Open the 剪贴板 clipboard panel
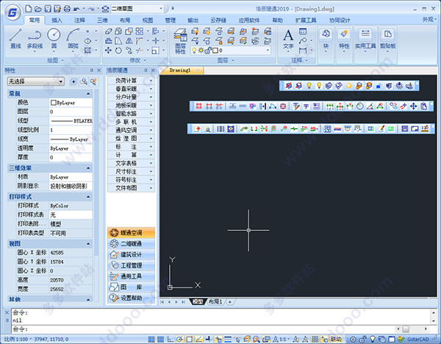This screenshot has width=441, height=344. tap(388, 40)
